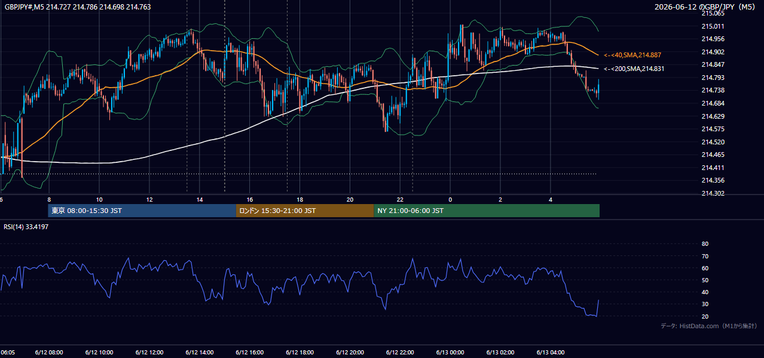Click the RSI scale value 70
This screenshot has width=764, height=358.
tap(705, 256)
